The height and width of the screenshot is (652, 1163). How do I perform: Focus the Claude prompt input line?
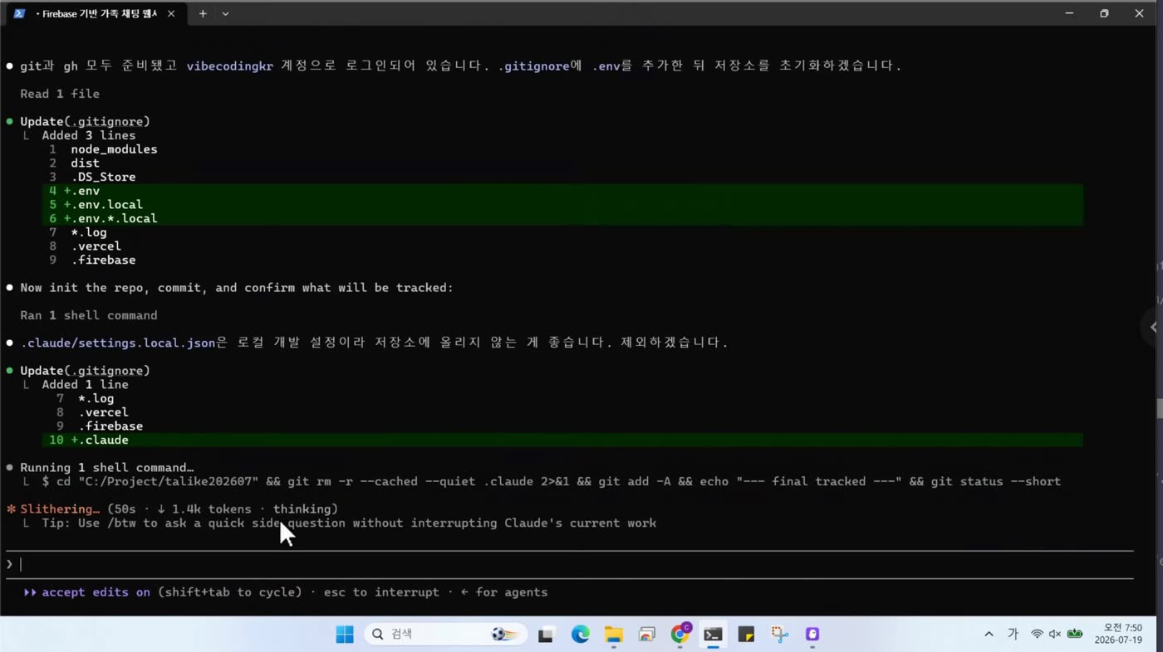(x=569, y=564)
